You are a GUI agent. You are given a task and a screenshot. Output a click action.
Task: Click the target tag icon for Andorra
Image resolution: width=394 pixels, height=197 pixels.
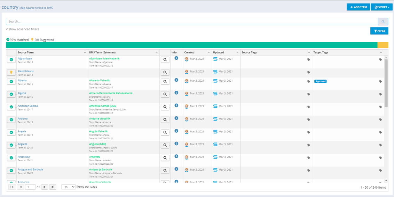pos(380,120)
